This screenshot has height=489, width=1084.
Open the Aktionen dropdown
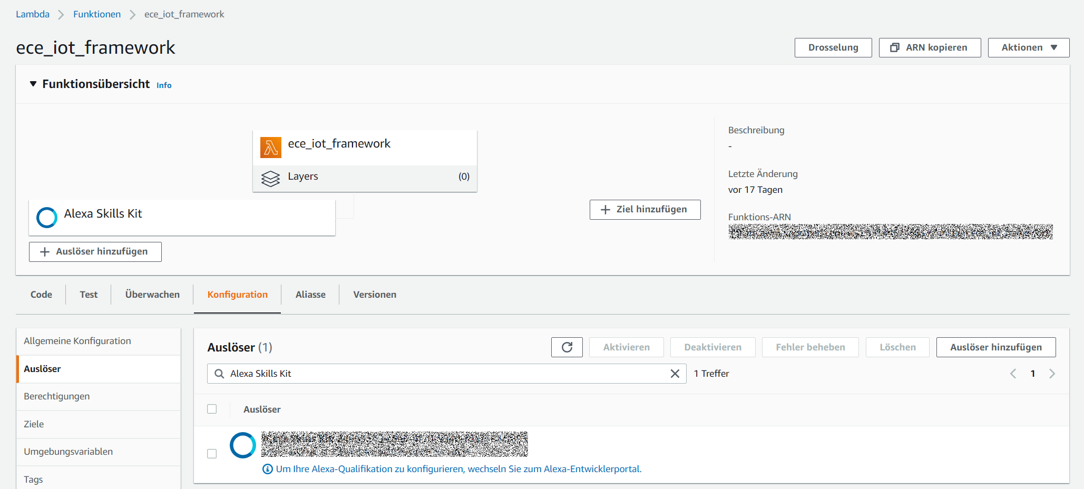(x=1028, y=47)
